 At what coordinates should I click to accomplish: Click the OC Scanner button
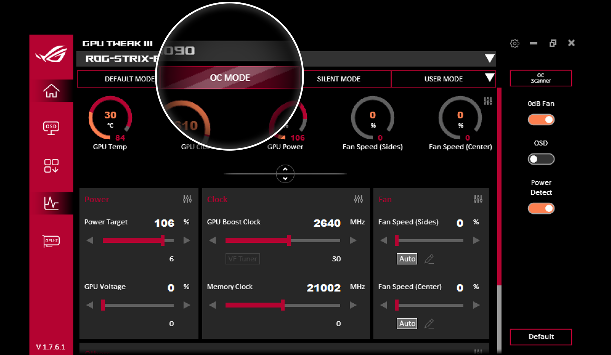tap(540, 78)
